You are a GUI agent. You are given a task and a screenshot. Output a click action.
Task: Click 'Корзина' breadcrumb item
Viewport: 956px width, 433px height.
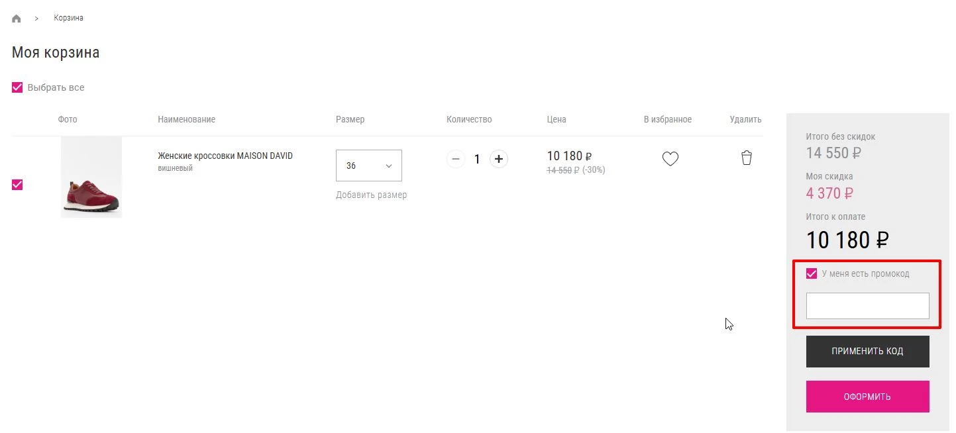(x=69, y=18)
